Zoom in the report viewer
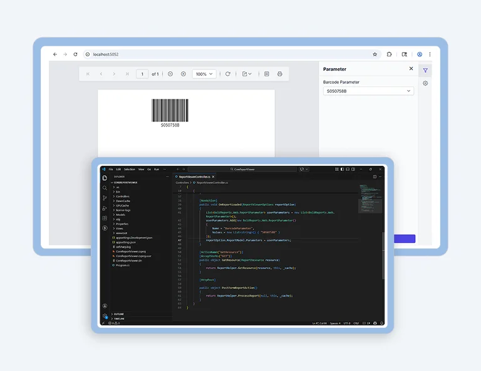481x371 pixels. (184, 74)
